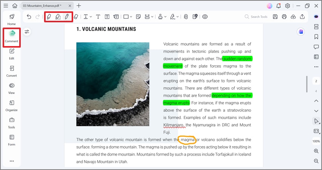Open the Convert sidebar section
This screenshot has width=322, height=170.
tap(11, 71)
